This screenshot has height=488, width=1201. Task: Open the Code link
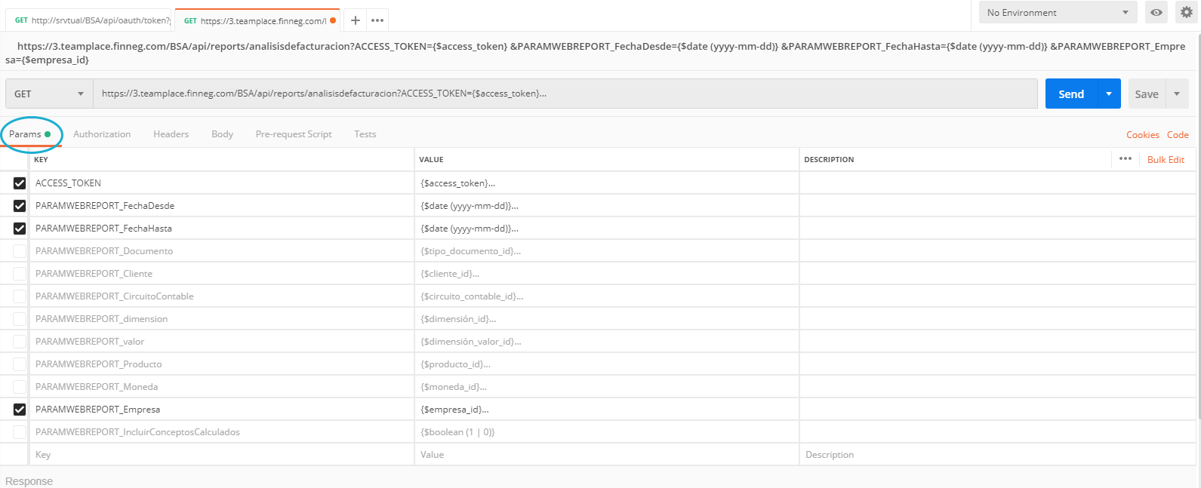(x=1178, y=135)
